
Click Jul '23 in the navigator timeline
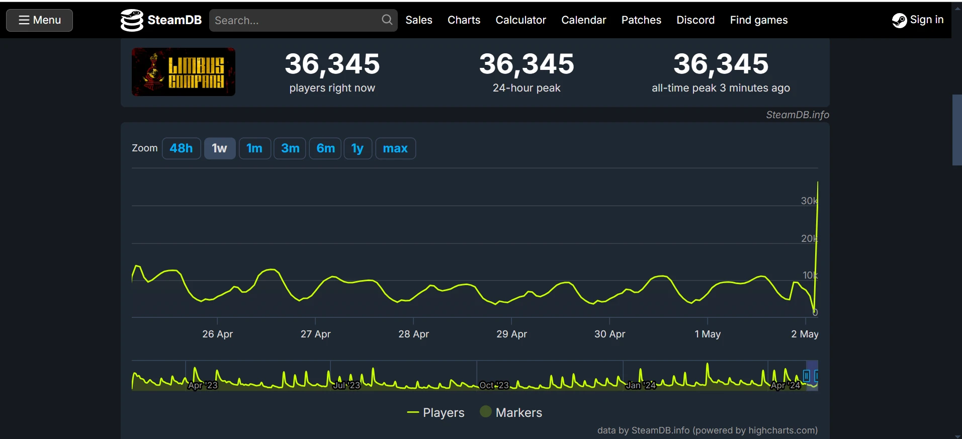(346, 385)
